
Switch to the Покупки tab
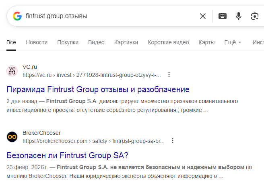(68, 42)
